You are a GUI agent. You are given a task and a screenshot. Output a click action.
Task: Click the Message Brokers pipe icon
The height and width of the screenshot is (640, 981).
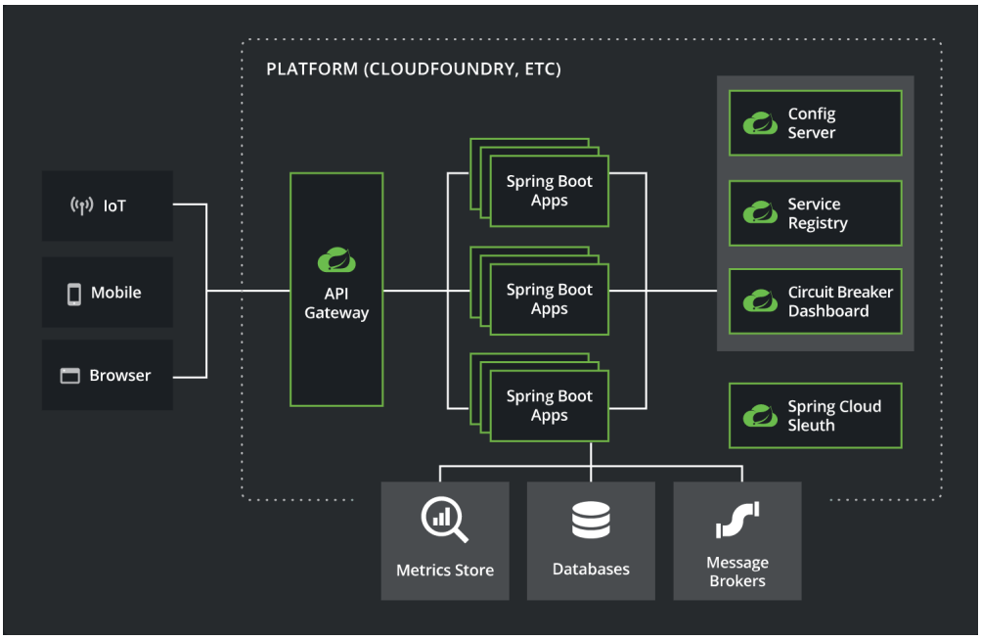(x=737, y=520)
